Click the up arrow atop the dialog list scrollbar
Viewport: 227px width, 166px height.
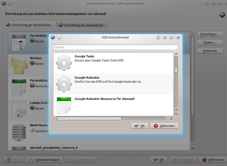pyautogui.click(x=176, y=54)
